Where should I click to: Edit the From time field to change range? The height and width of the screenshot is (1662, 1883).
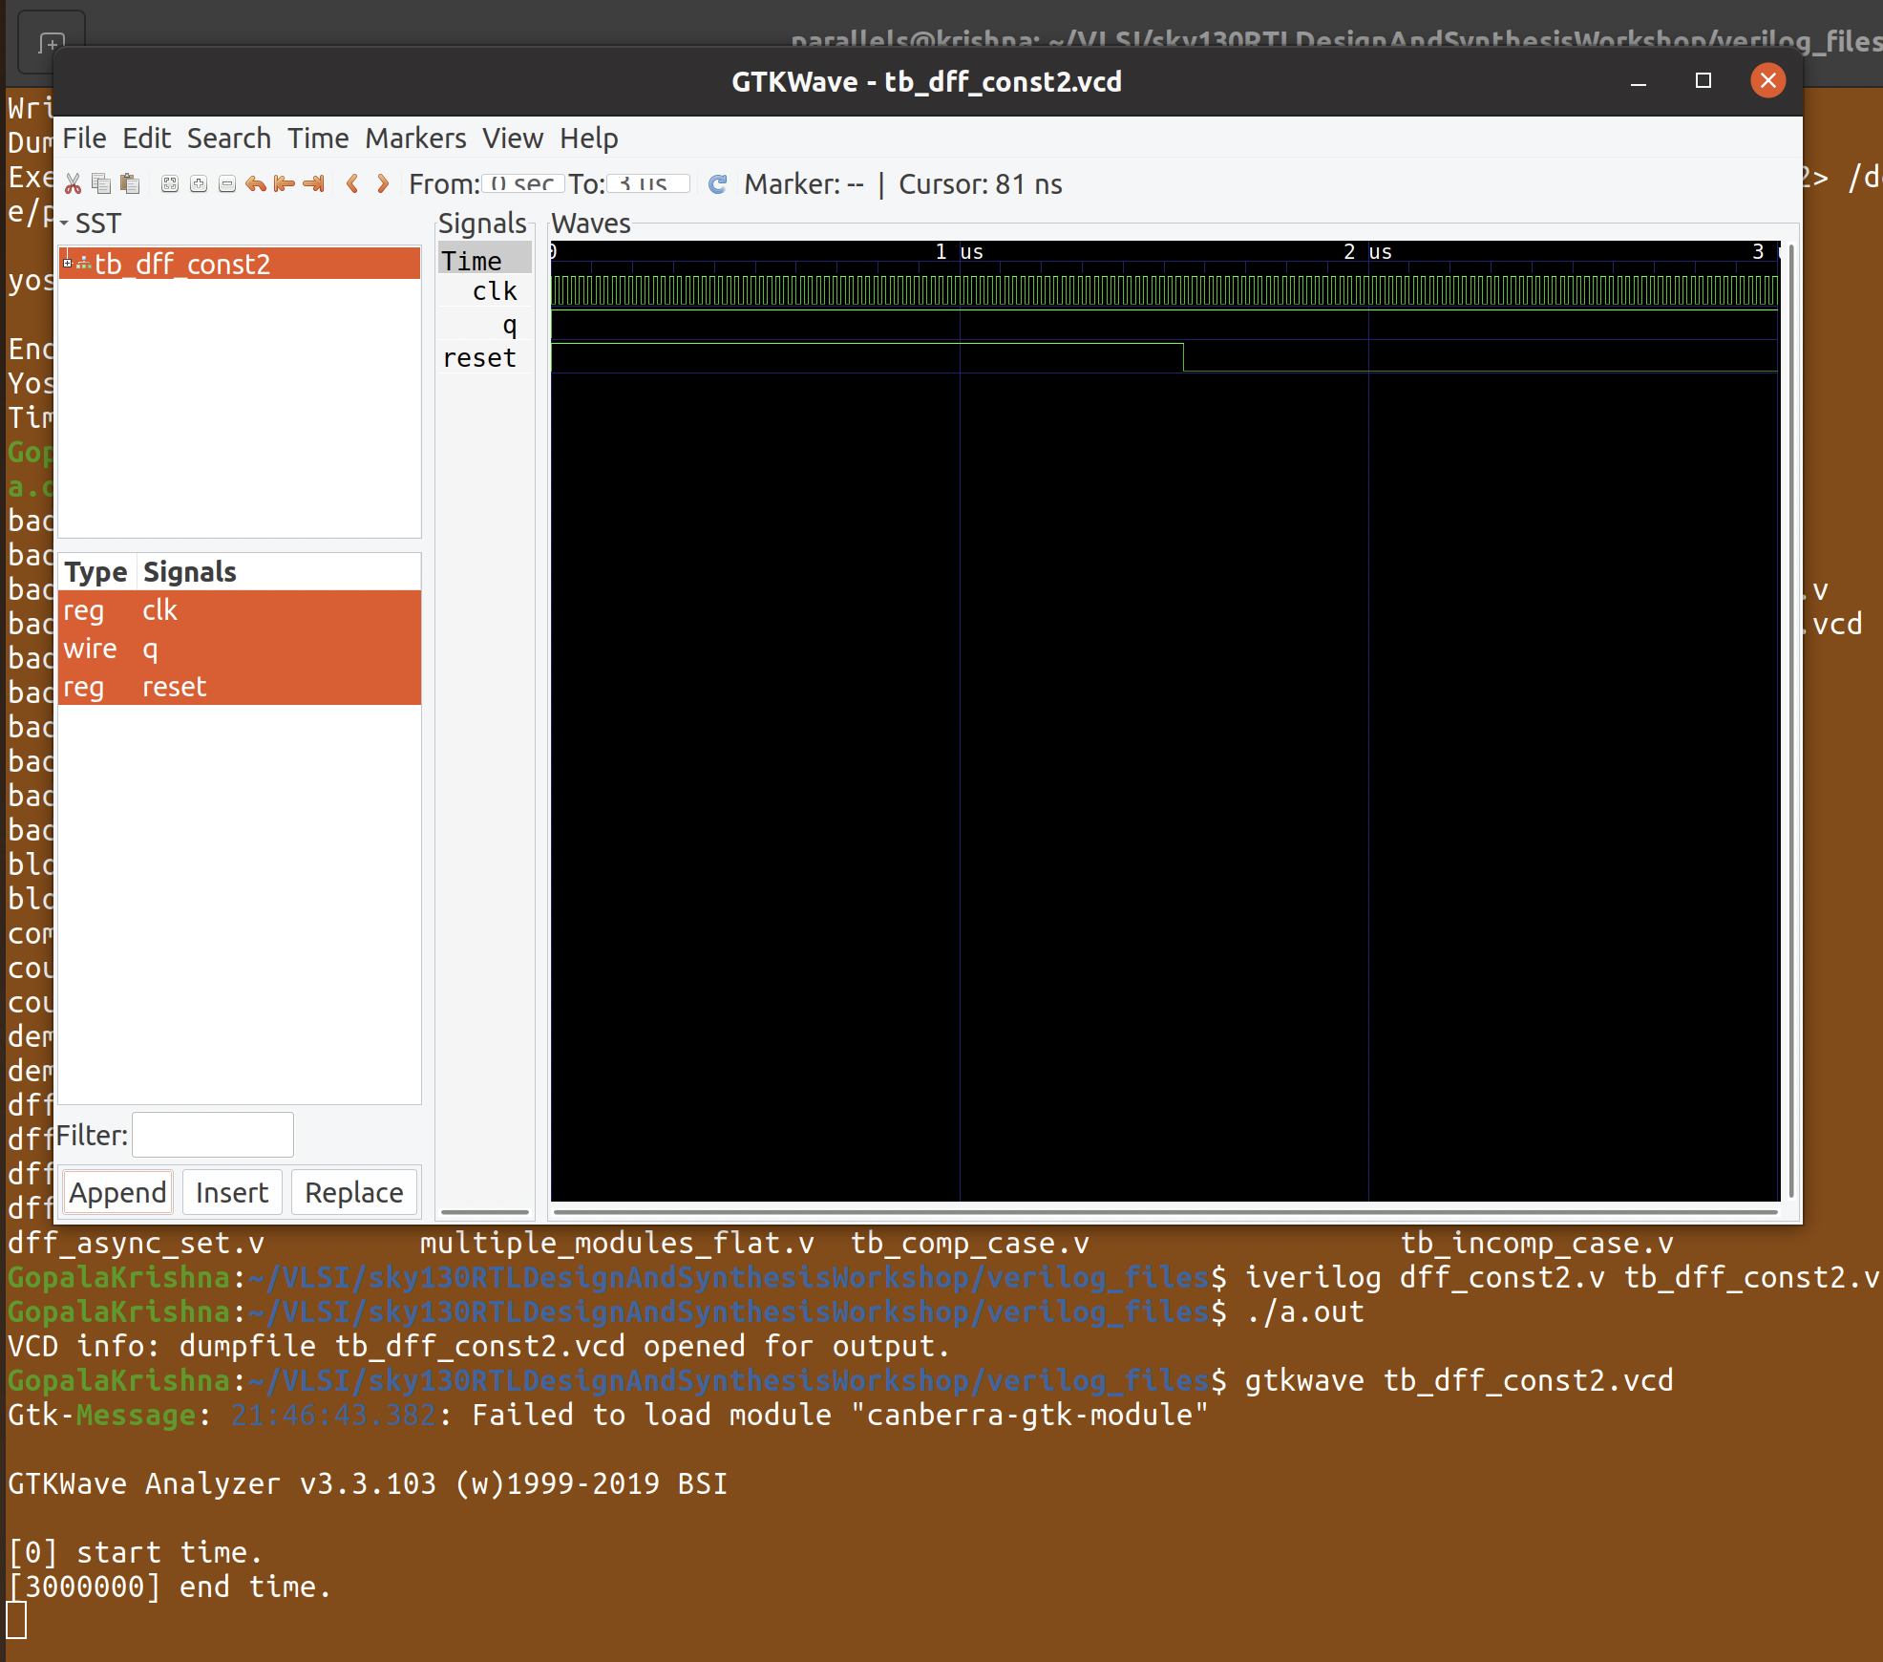coord(521,184)
